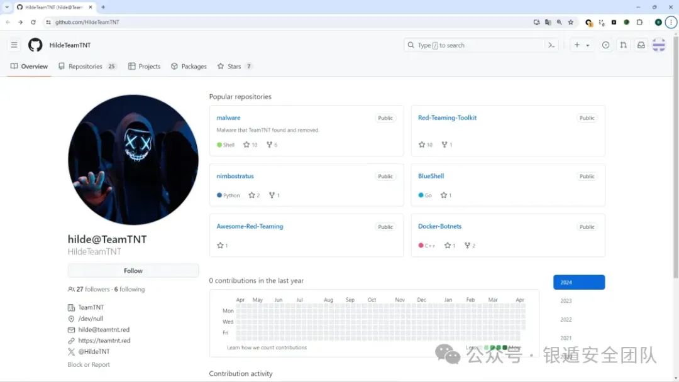Select the 2024 contribution year button
This screenshot has height=382, width=679.
point(579,283)
